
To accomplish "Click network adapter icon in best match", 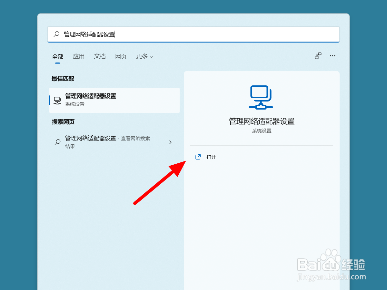I will pyautogui.click(x=57, y=101).
